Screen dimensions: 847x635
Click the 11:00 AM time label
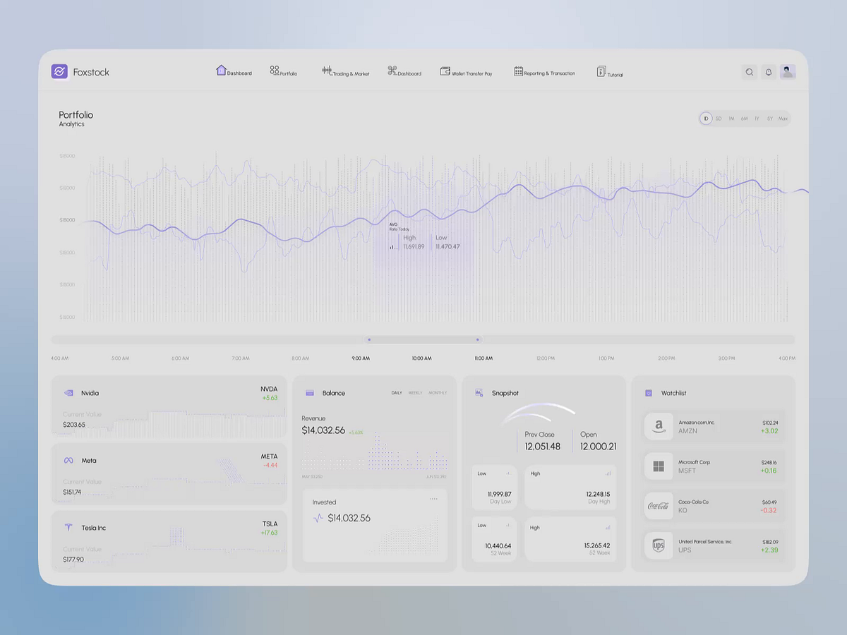coord(483,358)
